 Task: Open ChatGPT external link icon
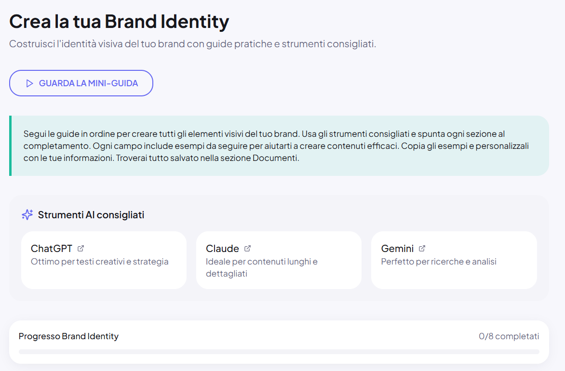(81, 249)
